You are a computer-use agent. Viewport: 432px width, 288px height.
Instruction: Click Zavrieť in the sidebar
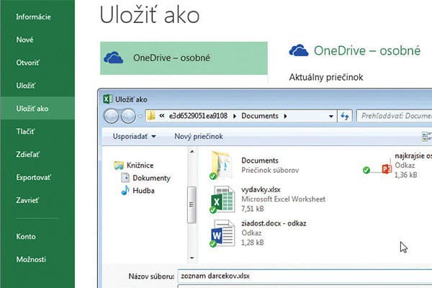pos(27,200)
